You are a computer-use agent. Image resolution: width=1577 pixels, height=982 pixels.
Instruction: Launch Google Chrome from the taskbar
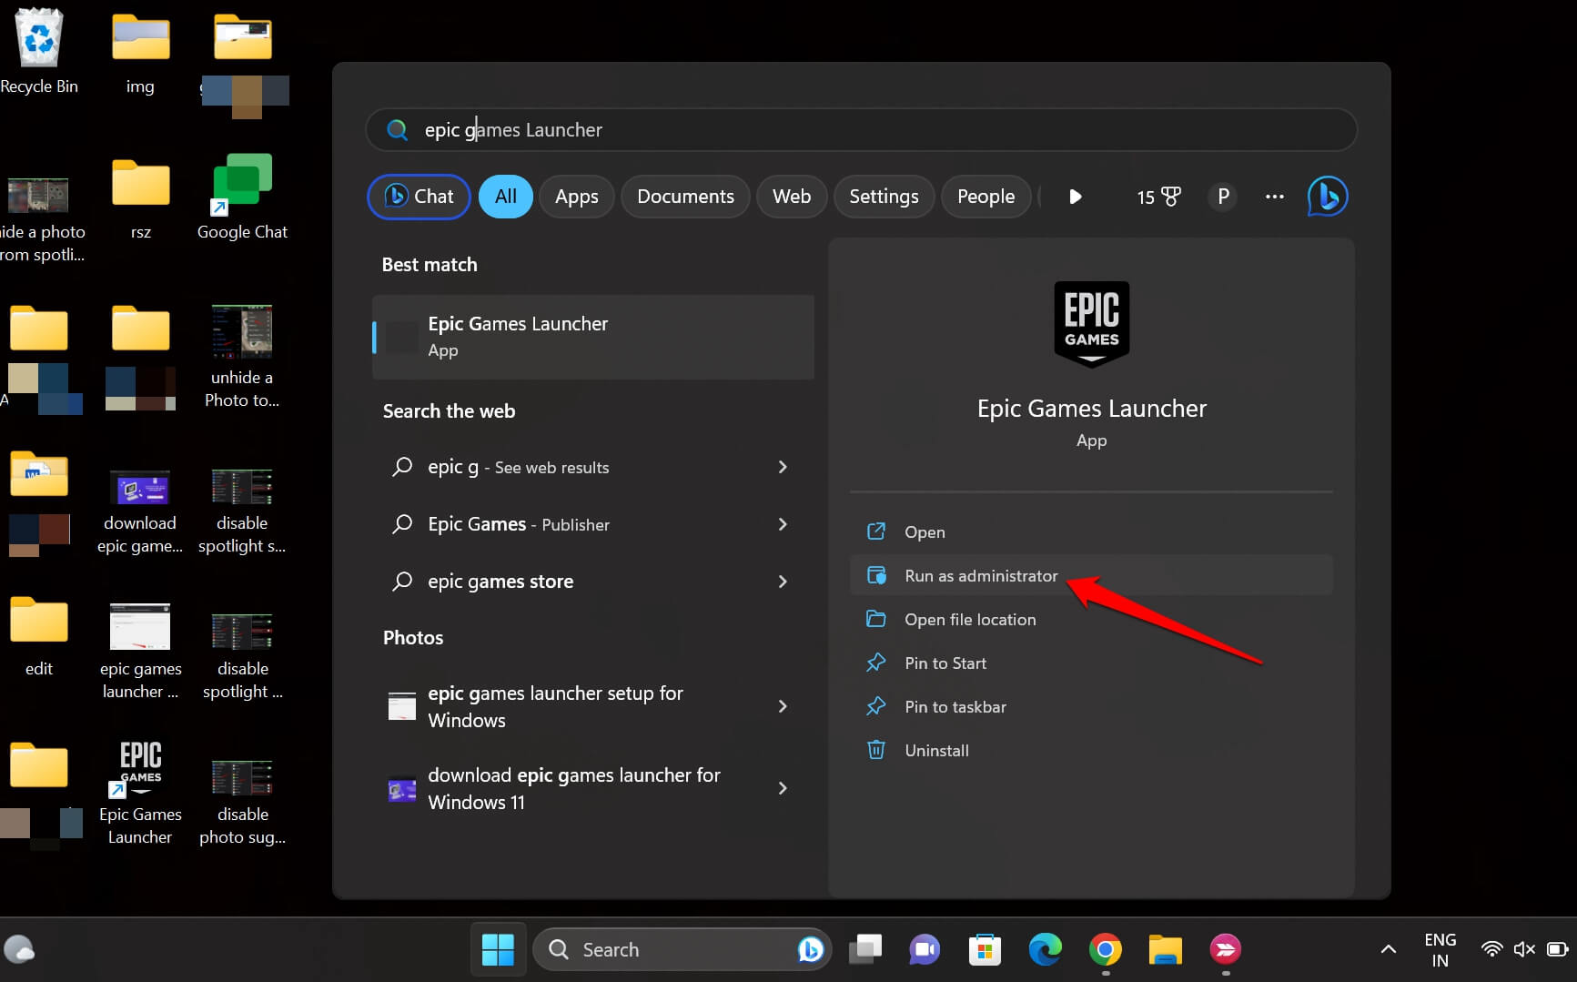[x=1105, y=948]
